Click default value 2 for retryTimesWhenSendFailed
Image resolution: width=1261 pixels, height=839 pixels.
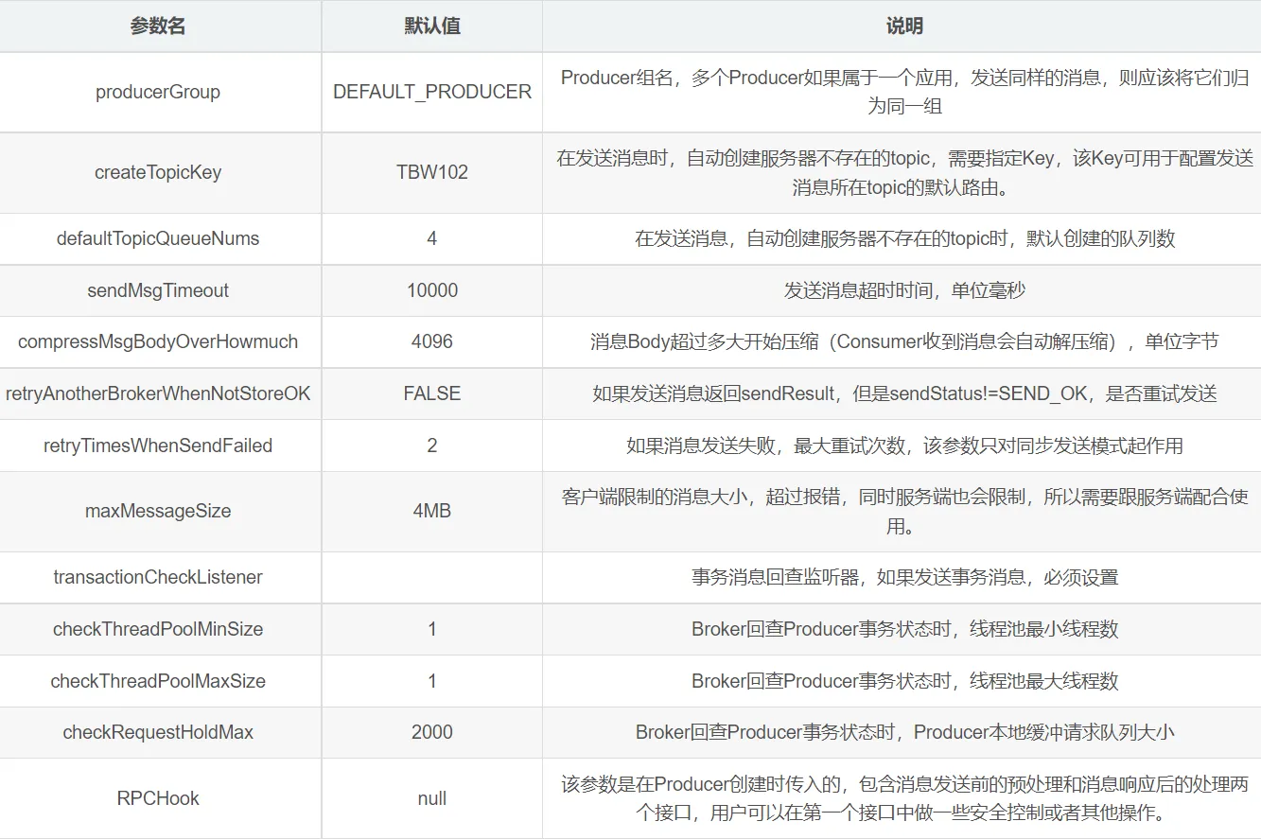point(432,446)
